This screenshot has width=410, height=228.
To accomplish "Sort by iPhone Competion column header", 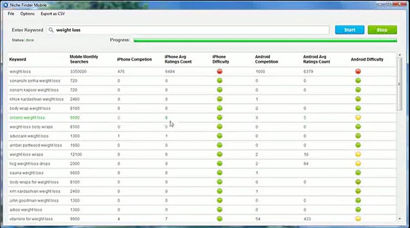I will click(135, 59).
